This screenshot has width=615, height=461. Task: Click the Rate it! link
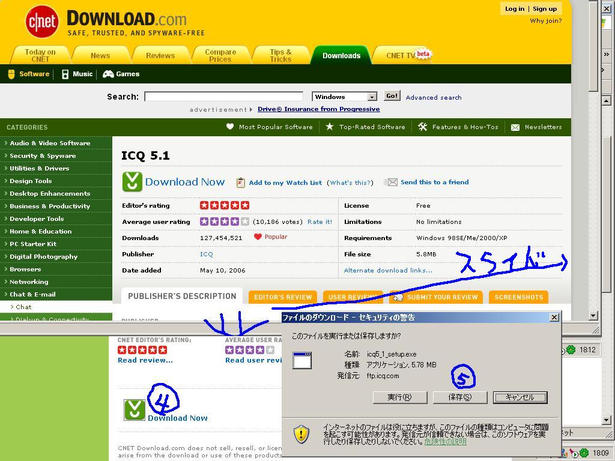[x=320, y=222]
